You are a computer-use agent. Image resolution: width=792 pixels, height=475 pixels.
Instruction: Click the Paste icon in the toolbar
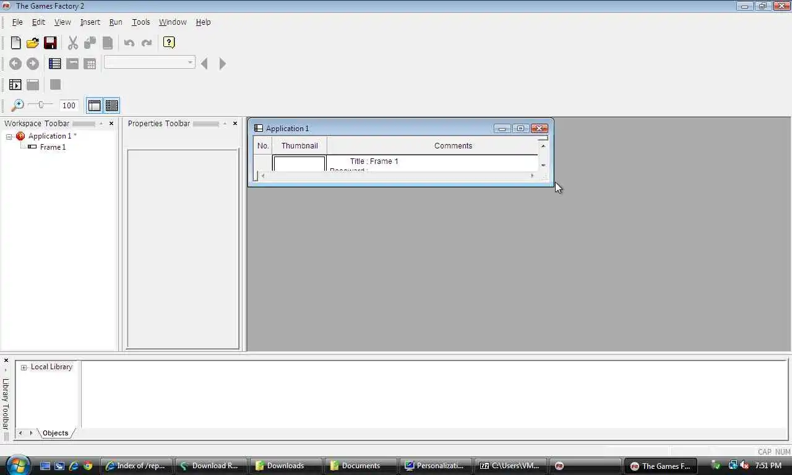pyautogui.click(x=108, y=43)
